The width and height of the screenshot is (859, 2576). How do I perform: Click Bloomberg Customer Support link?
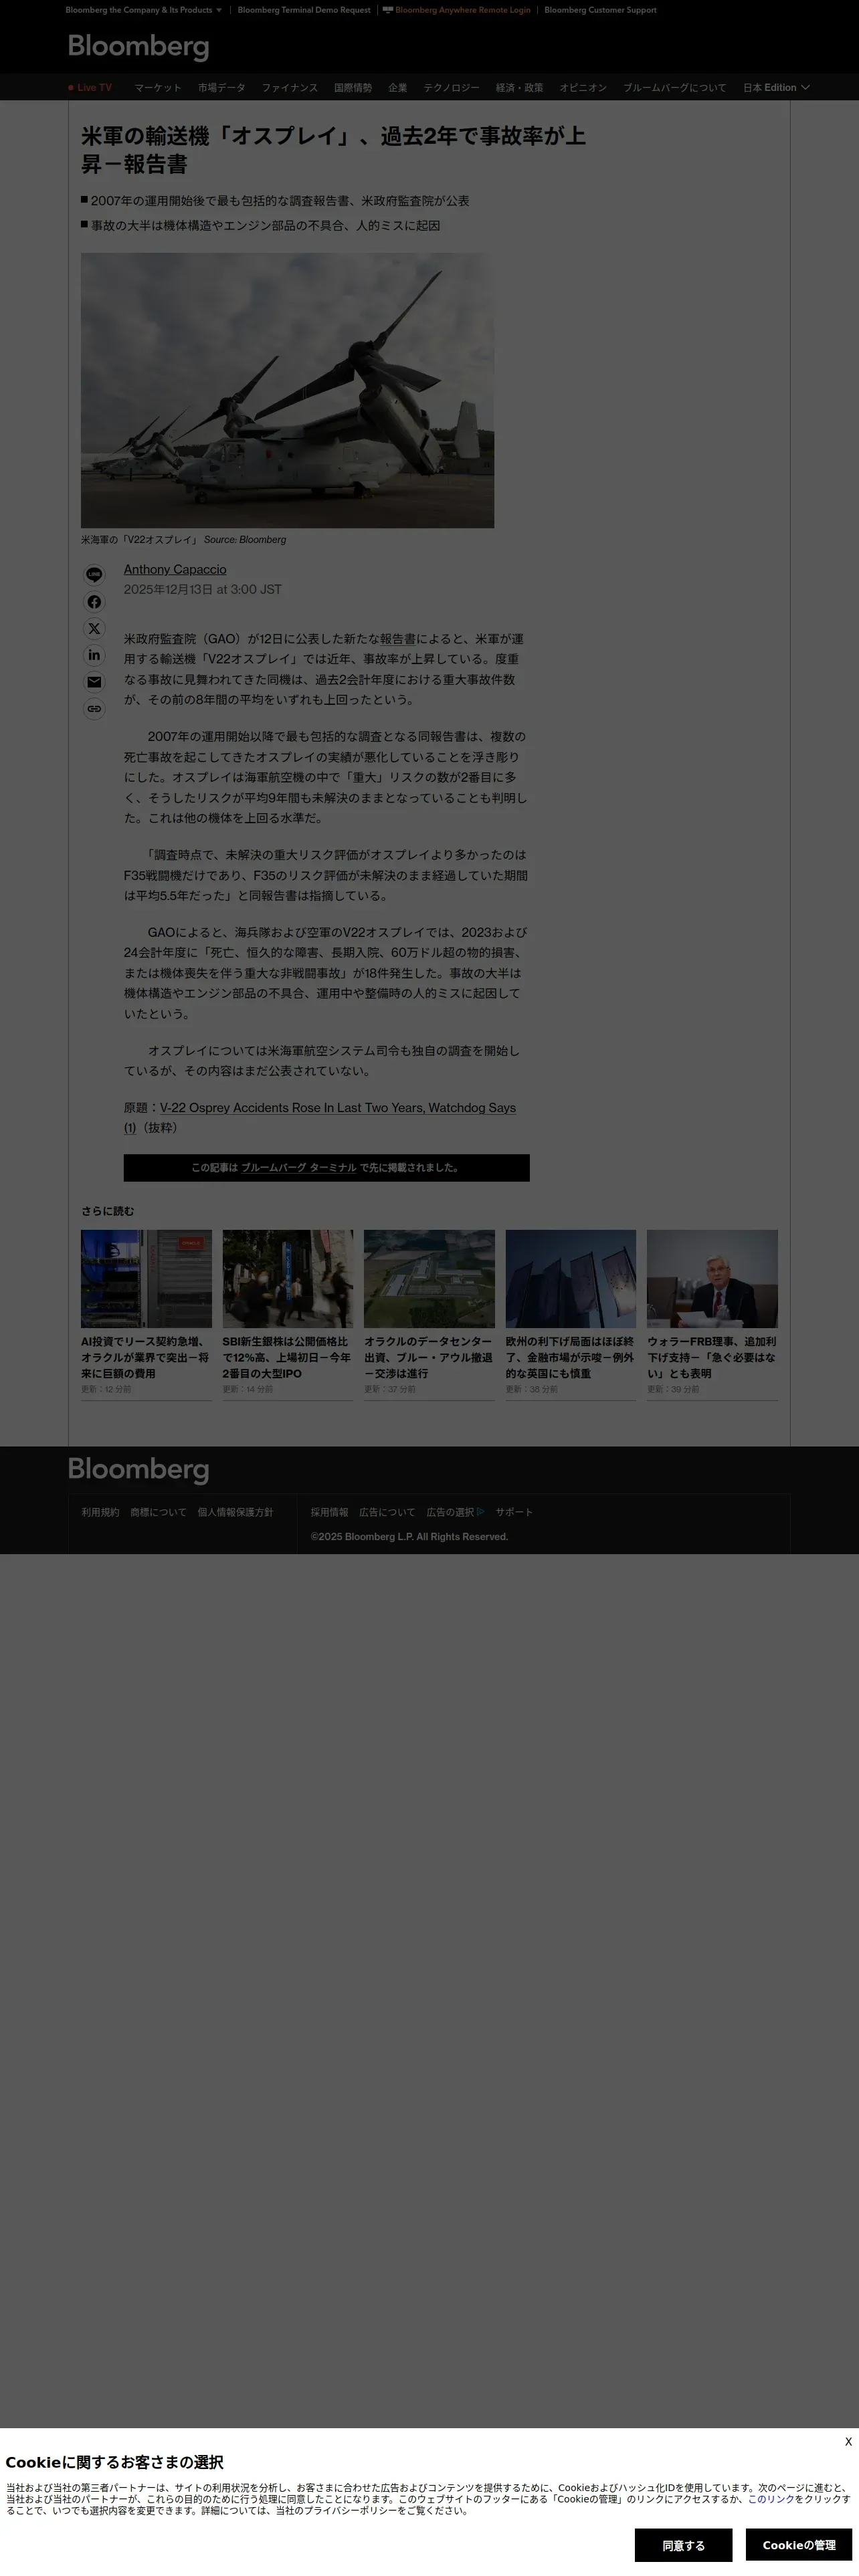coord(600,10)
